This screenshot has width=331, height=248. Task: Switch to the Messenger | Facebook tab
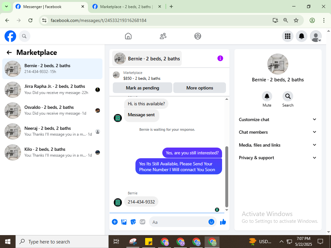coord(50,7)
